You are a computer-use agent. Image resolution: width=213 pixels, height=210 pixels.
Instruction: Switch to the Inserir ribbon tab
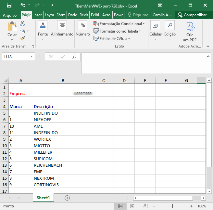click(37, 15)
